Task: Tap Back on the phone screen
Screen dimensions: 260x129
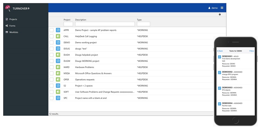Action: [x=220, y=51]
